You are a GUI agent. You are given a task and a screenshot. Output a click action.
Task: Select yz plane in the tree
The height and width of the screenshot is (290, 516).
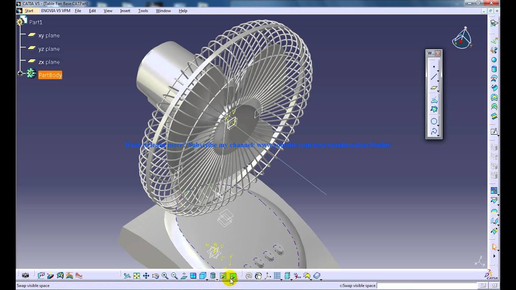click(49, 49)
